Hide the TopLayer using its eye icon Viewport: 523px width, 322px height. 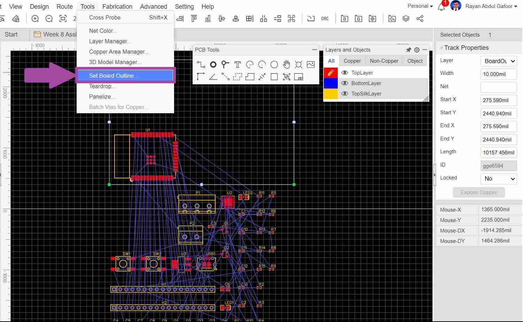[x=345, y=73]
